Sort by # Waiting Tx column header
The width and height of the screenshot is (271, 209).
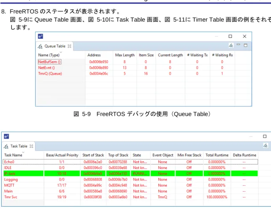pos(198,55)
